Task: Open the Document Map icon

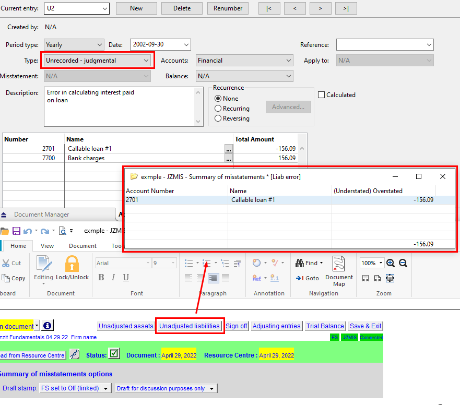Action: 338,264
